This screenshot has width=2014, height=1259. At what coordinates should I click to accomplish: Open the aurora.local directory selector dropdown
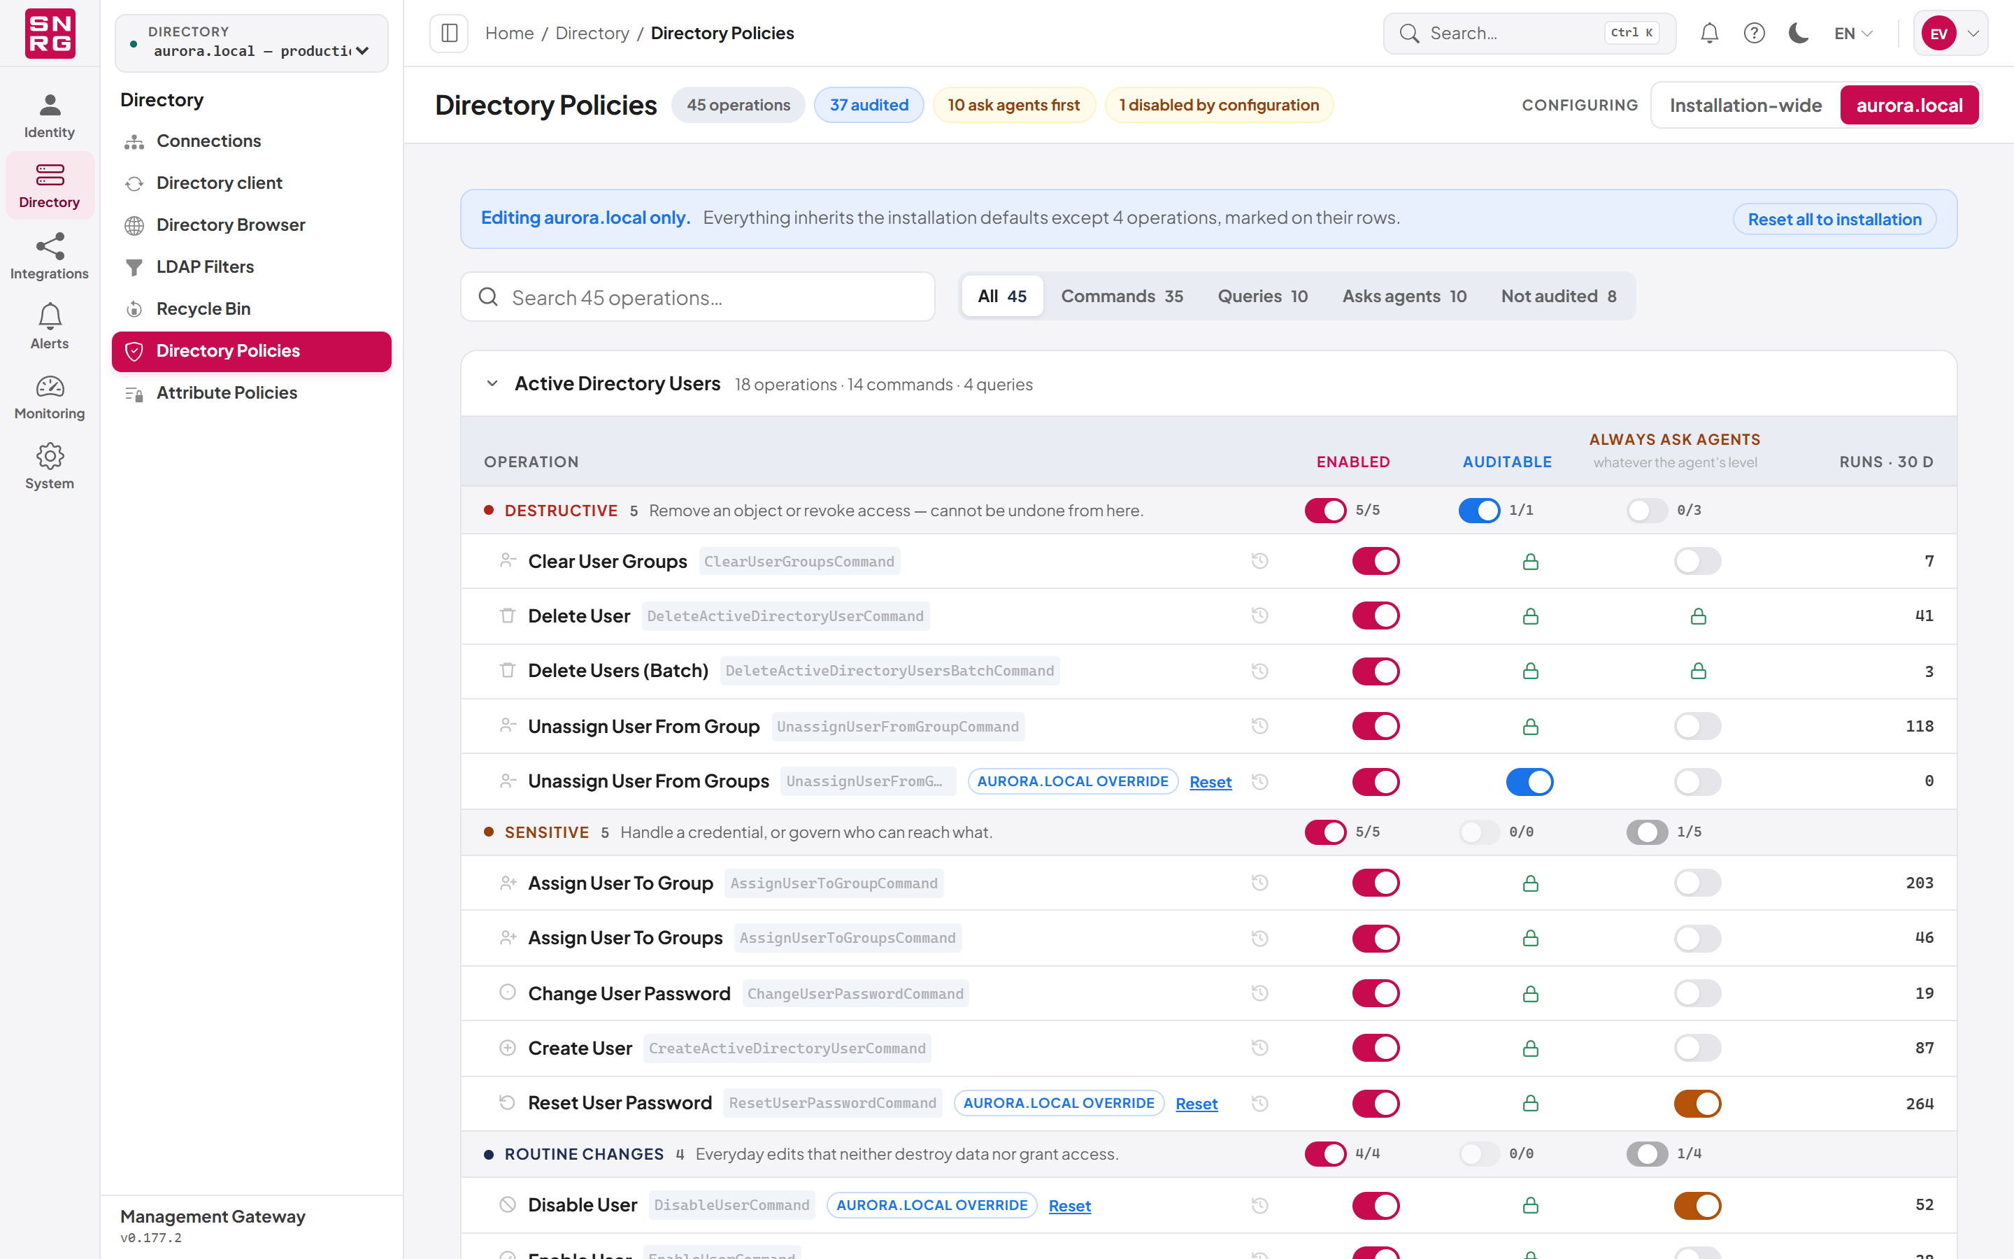pyautogui.click(x=252, y=43)
